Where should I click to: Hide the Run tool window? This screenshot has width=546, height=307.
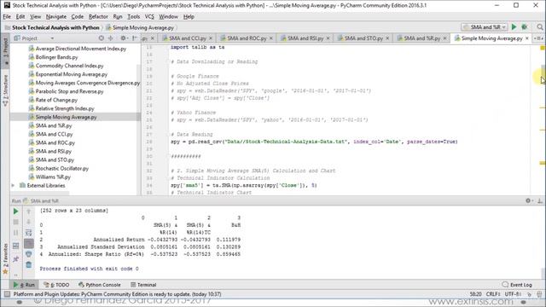point(540,200)
